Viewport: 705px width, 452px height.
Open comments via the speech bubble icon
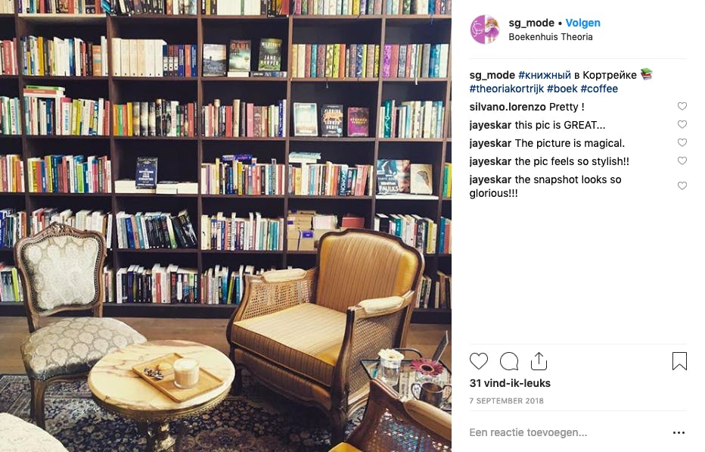509,361
